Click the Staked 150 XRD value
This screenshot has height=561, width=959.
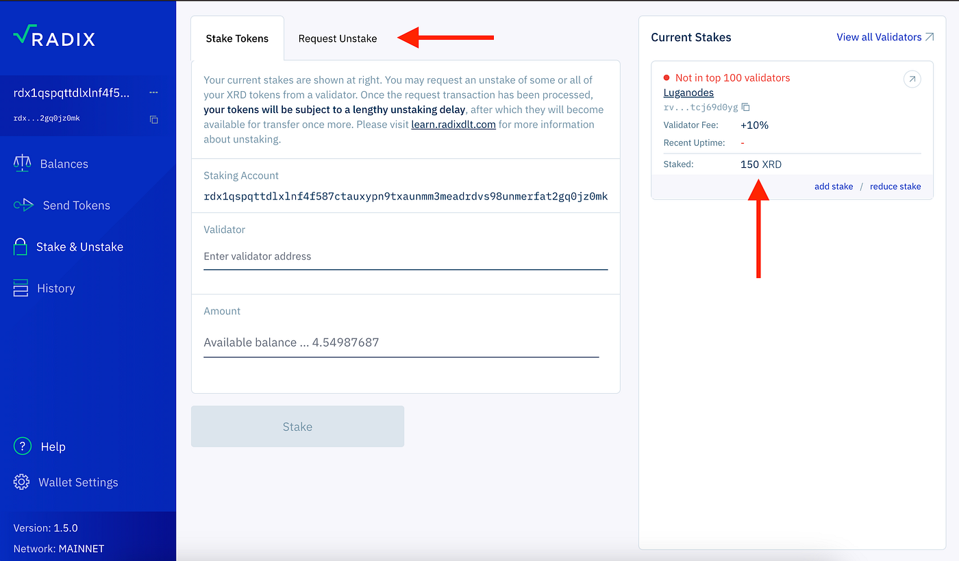tap(761, 164)
